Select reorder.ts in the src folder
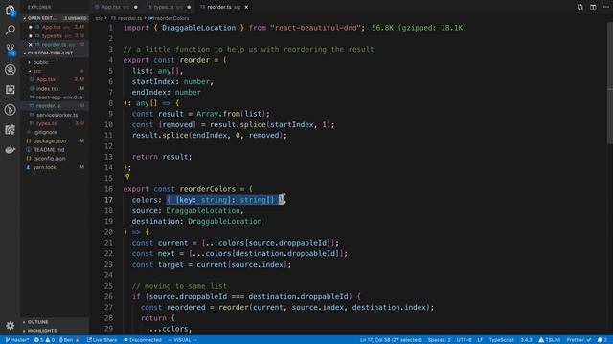613x344 pixels. point(48,106)
